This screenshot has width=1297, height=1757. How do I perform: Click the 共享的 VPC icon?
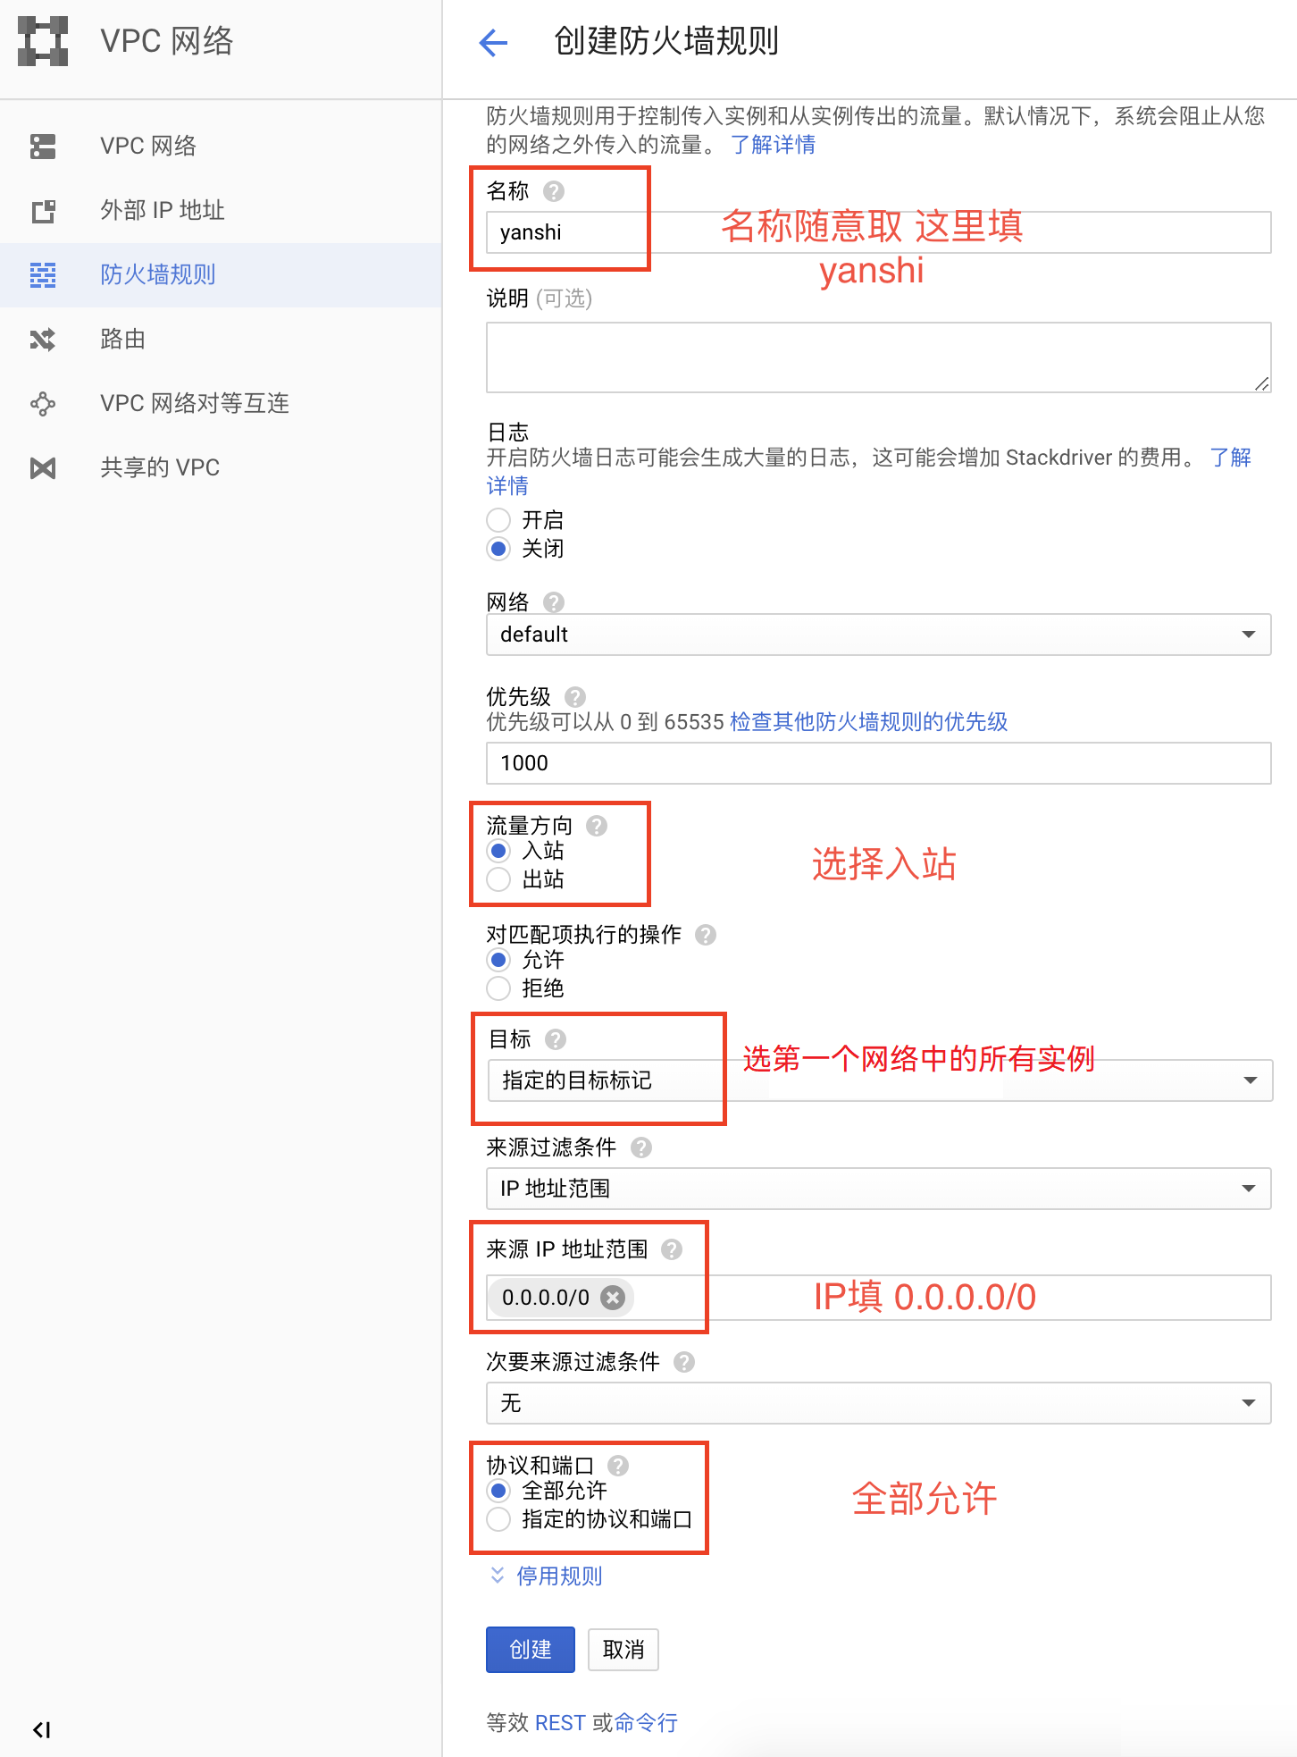(x=43, y=468)
